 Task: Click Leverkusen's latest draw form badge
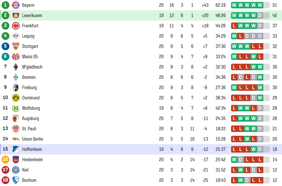click(x=260, y=15)
